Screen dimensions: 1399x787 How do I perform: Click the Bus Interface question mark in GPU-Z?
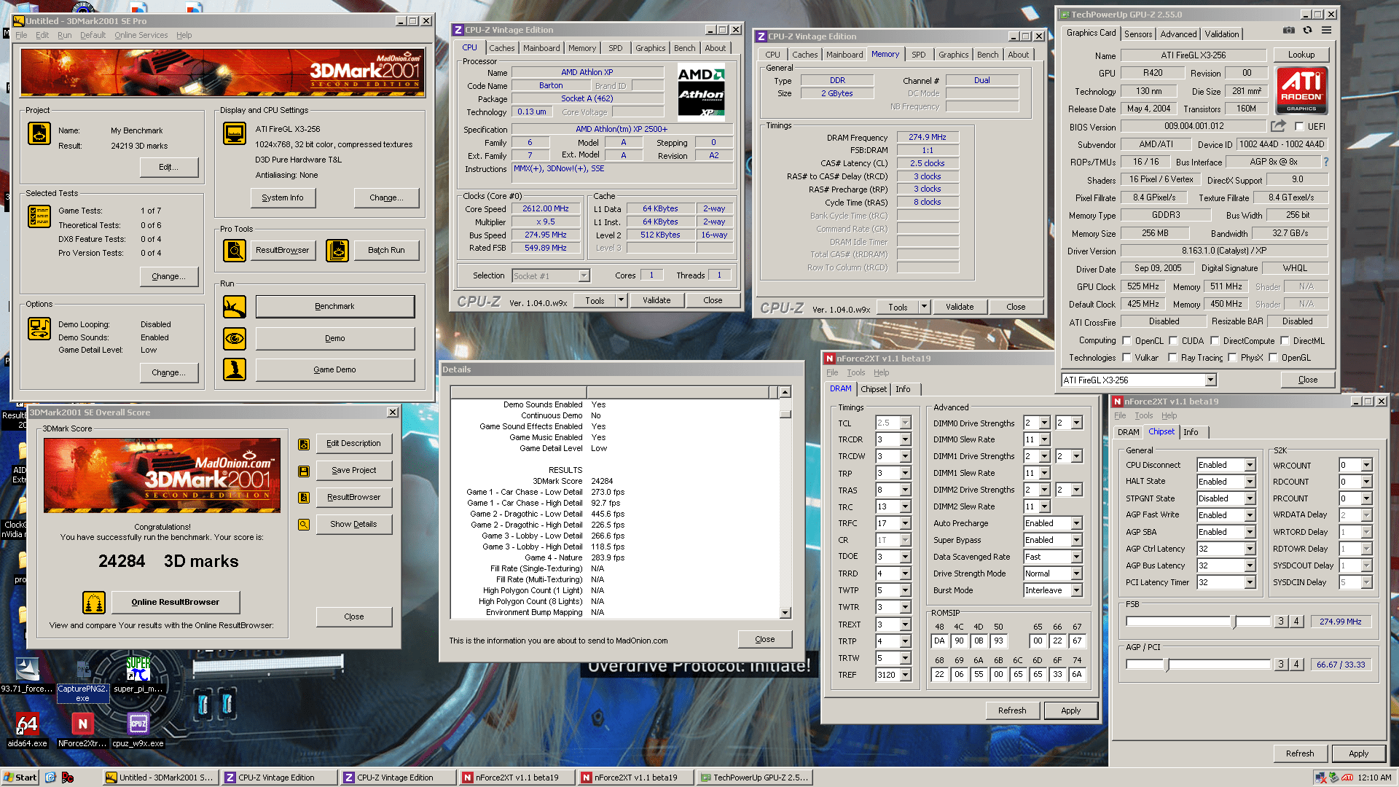1325,162
